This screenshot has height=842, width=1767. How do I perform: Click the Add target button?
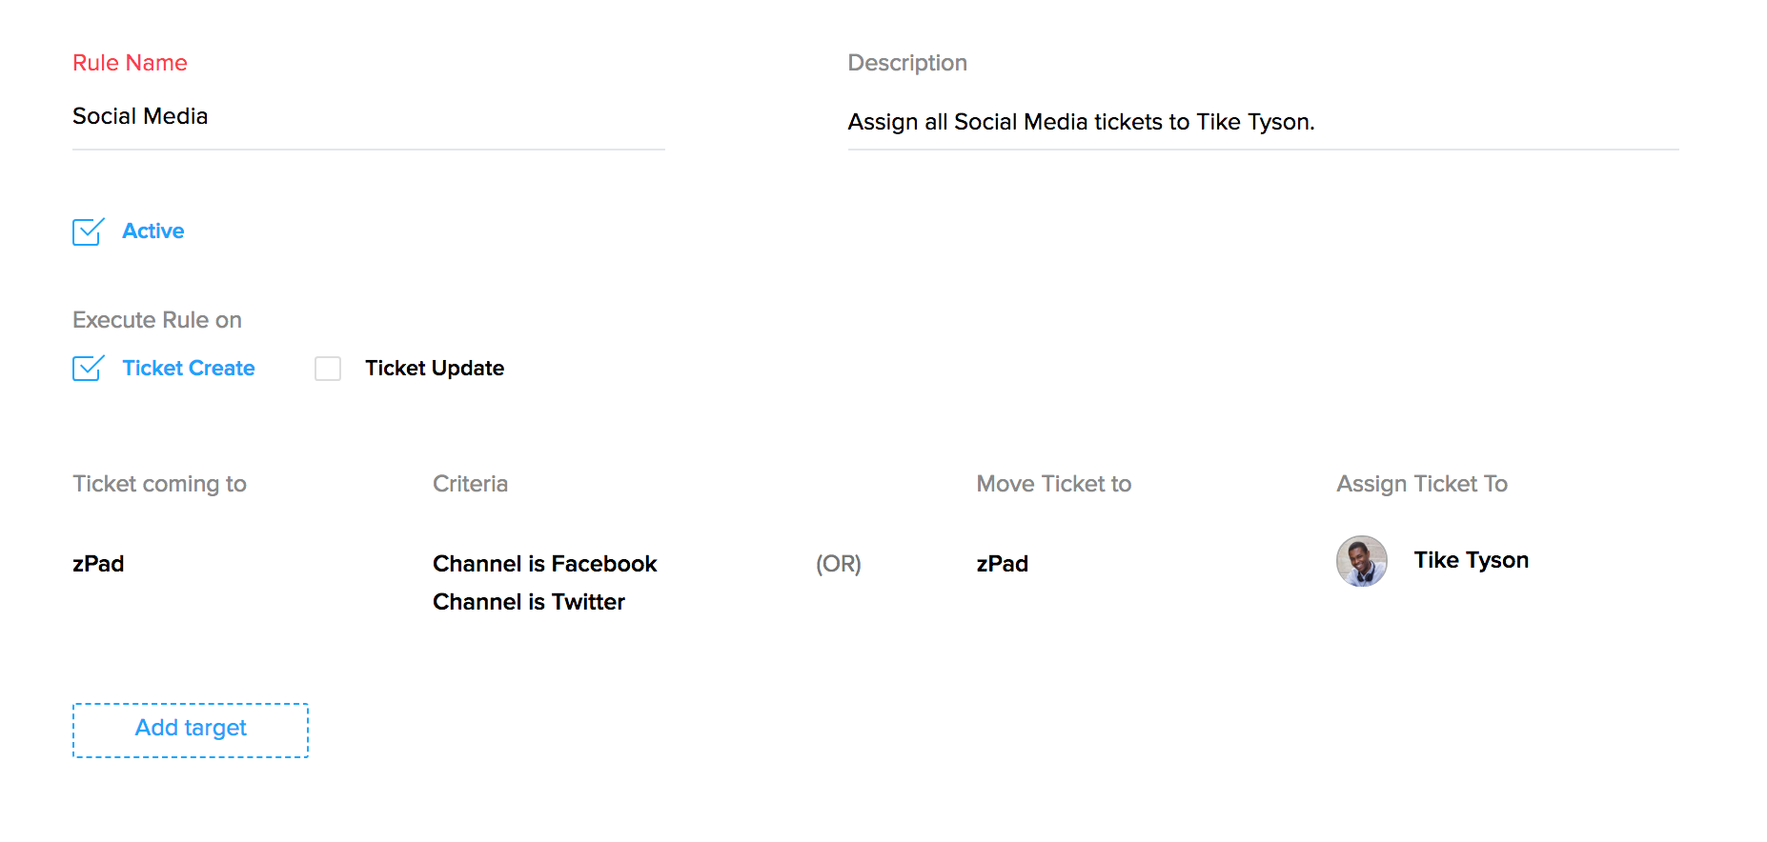point(191,730)
